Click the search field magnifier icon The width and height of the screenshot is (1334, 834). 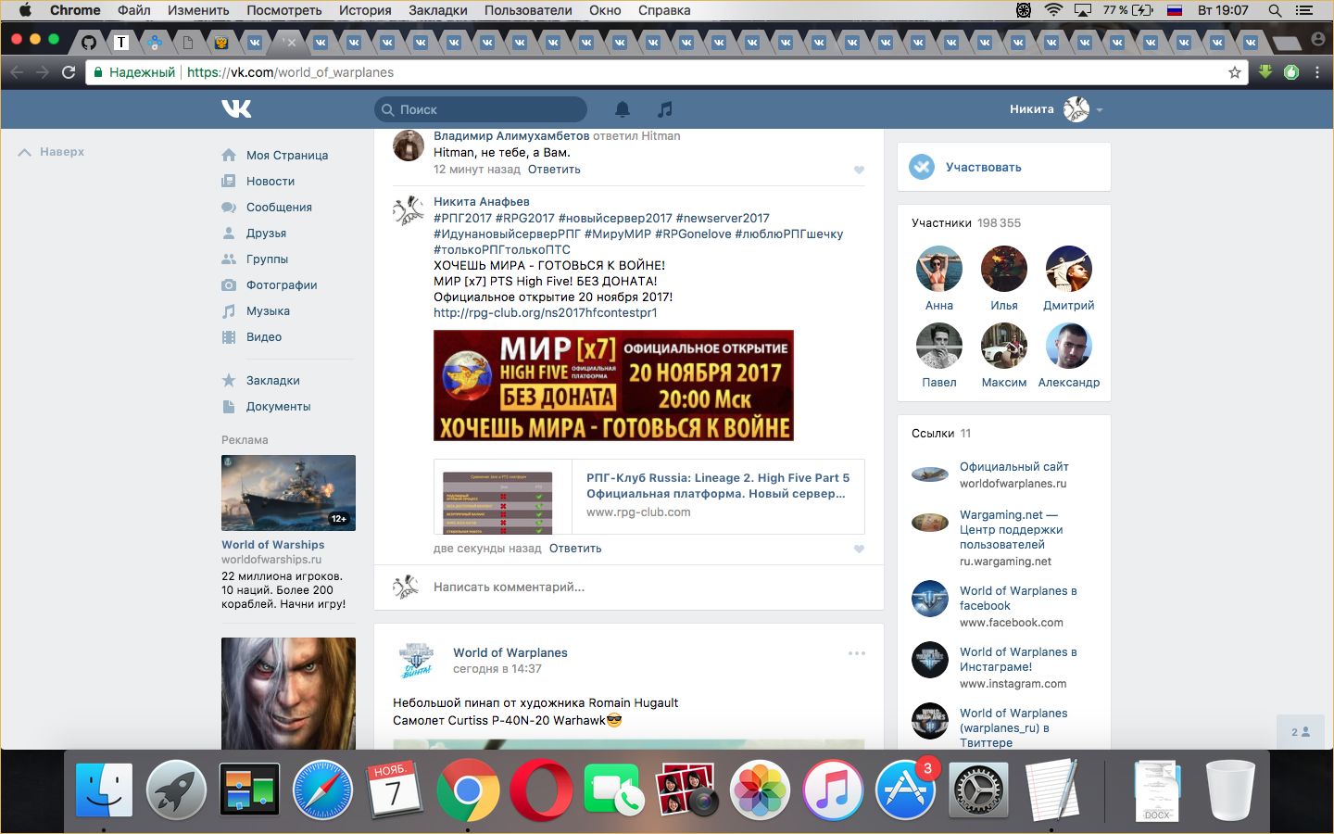[x=387, y=109]
